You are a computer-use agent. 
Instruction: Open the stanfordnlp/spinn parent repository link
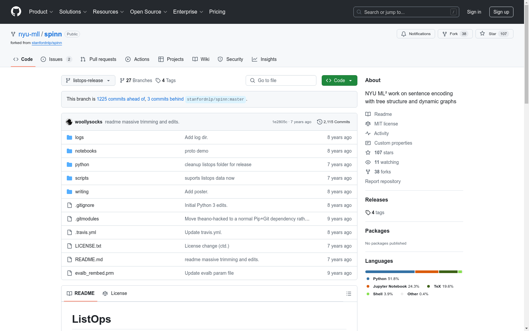pyautogui.click(x=47, y=43)
